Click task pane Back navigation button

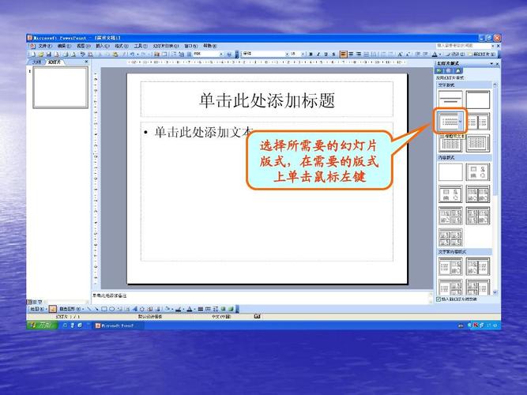click(x=439, y=70)
